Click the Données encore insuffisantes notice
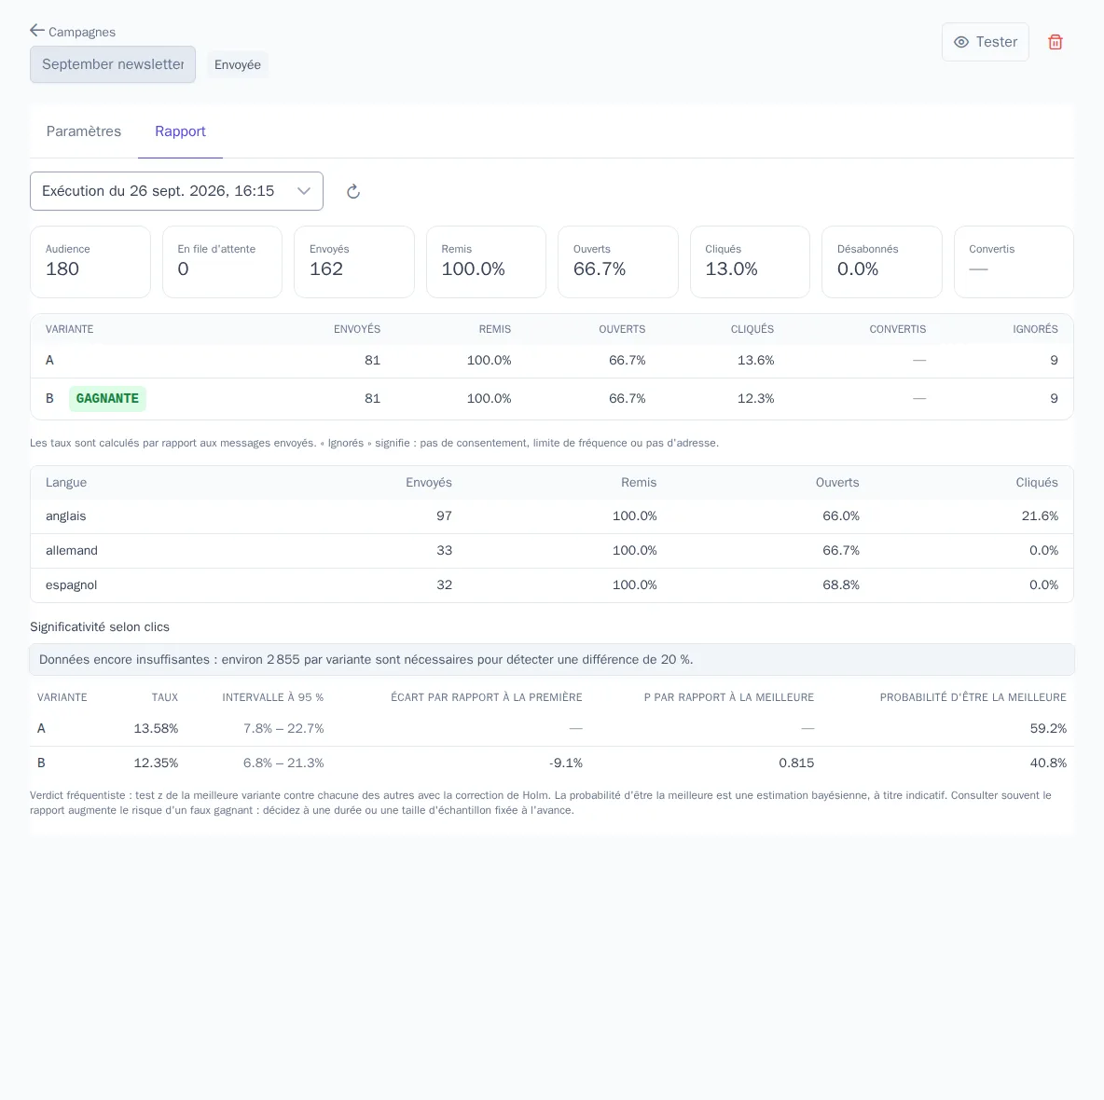Screen dimensions: 1104x1100 [552, 660]
